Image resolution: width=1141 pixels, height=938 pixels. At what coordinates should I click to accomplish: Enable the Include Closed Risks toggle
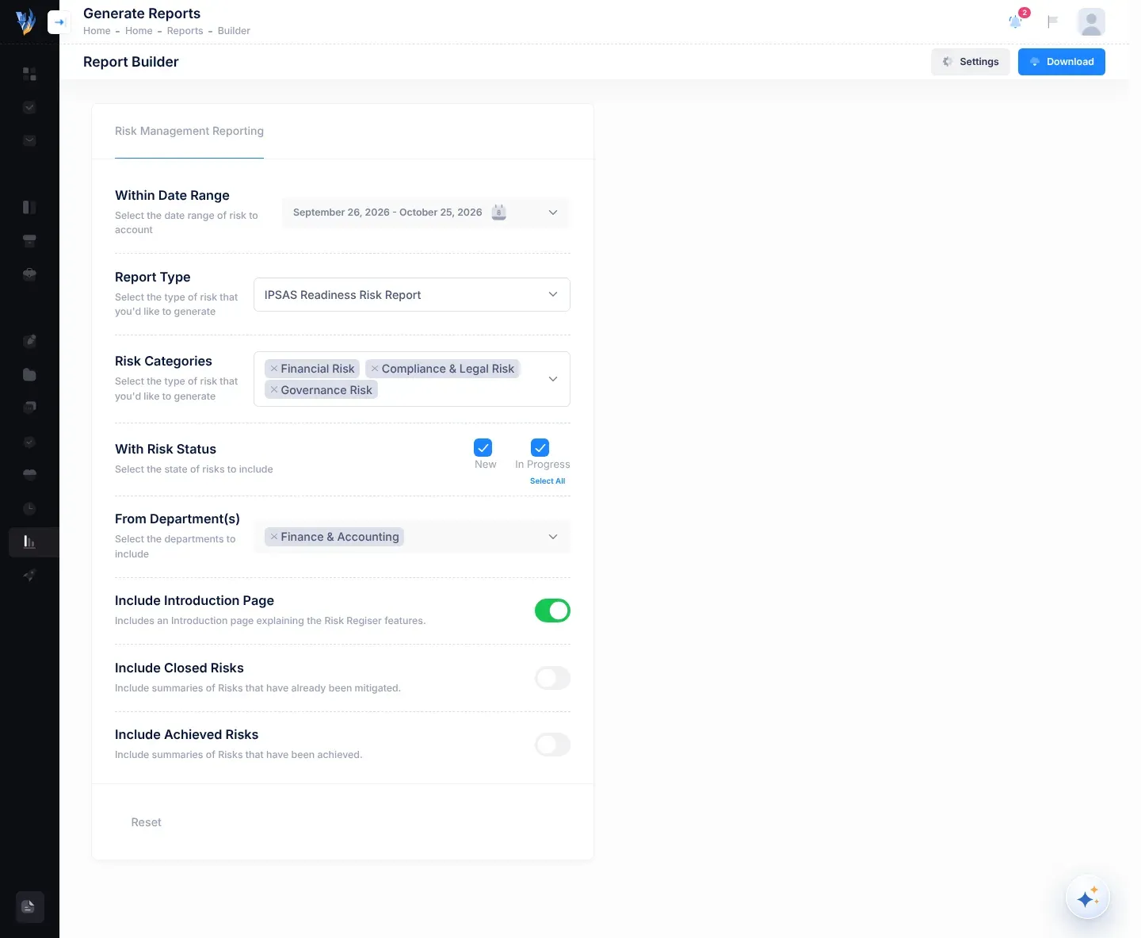(x=552, y=678)
